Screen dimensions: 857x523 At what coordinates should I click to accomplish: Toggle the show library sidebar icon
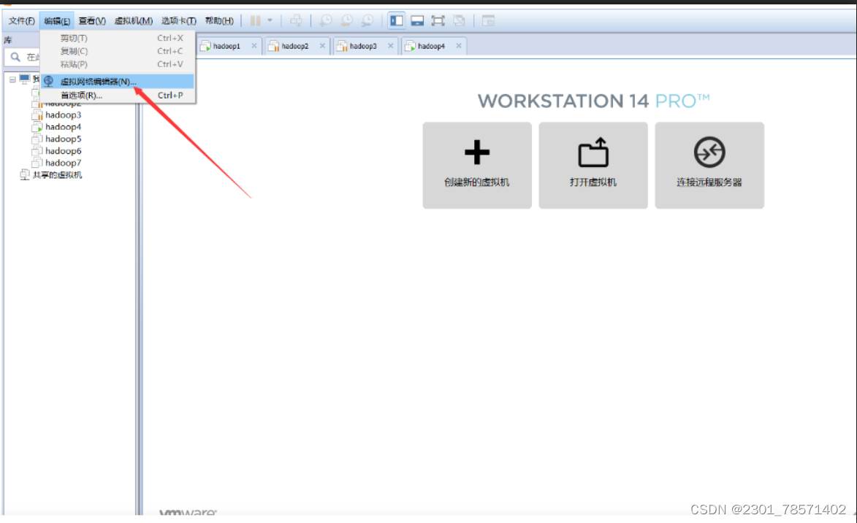coord(396,20)
